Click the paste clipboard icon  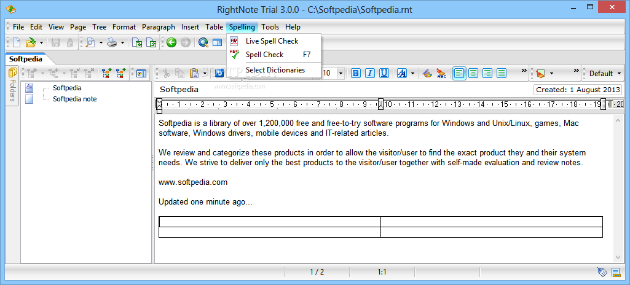[x=194, y=73]
